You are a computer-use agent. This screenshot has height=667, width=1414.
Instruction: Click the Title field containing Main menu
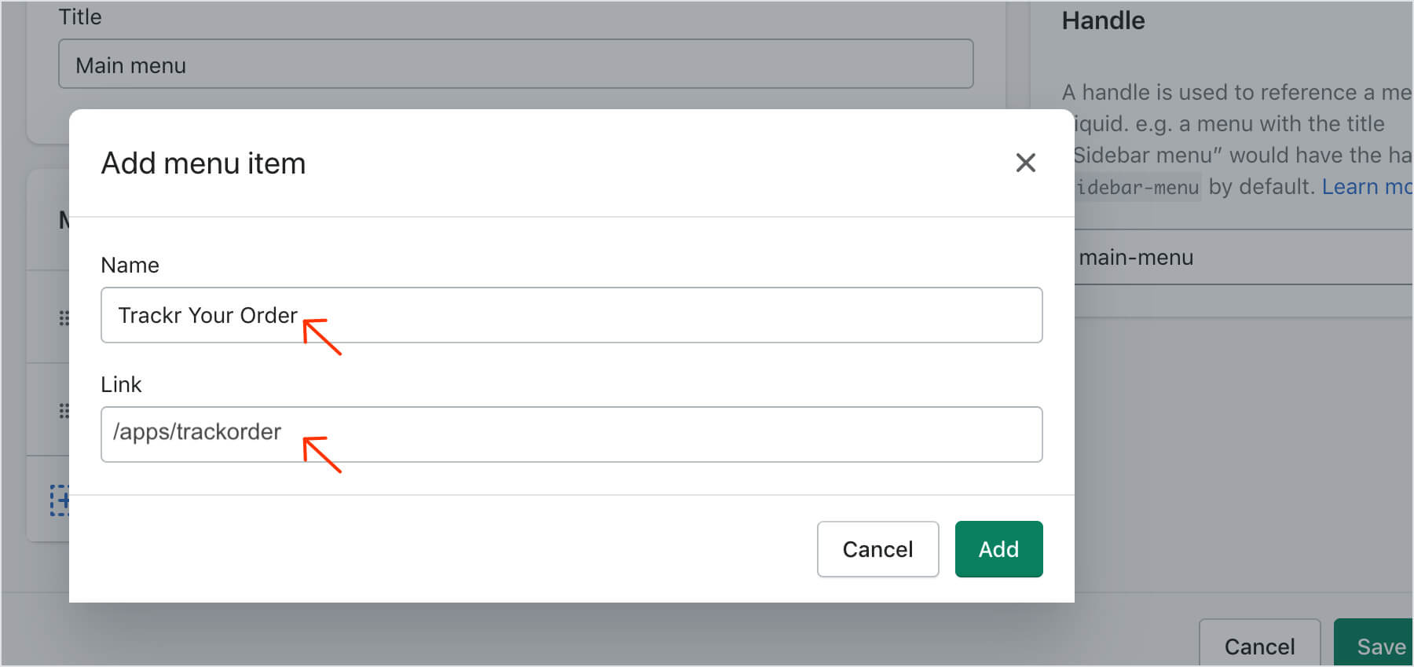tap(515, 64)
